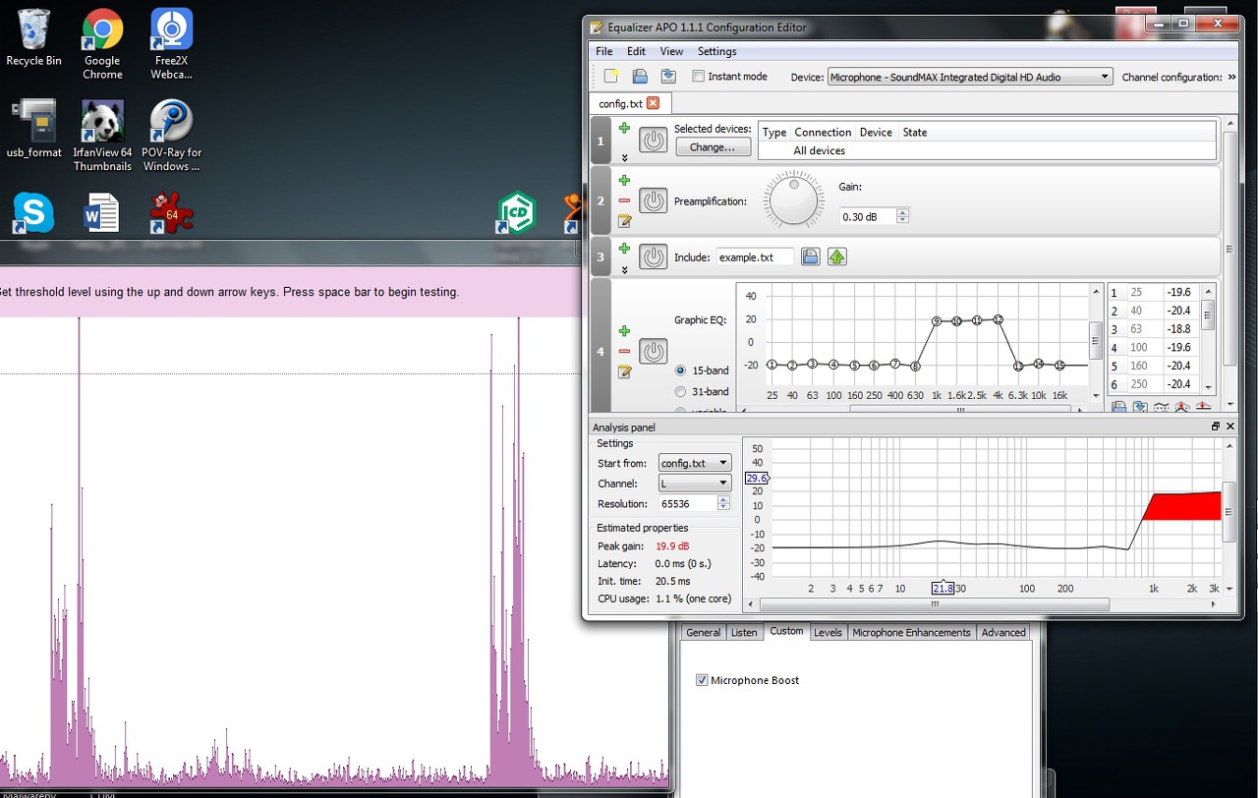Viewport: 1258px width, 798px height.
Task: Edit the Graphic EQ filter as text
Action: click(x=624, y=371)
